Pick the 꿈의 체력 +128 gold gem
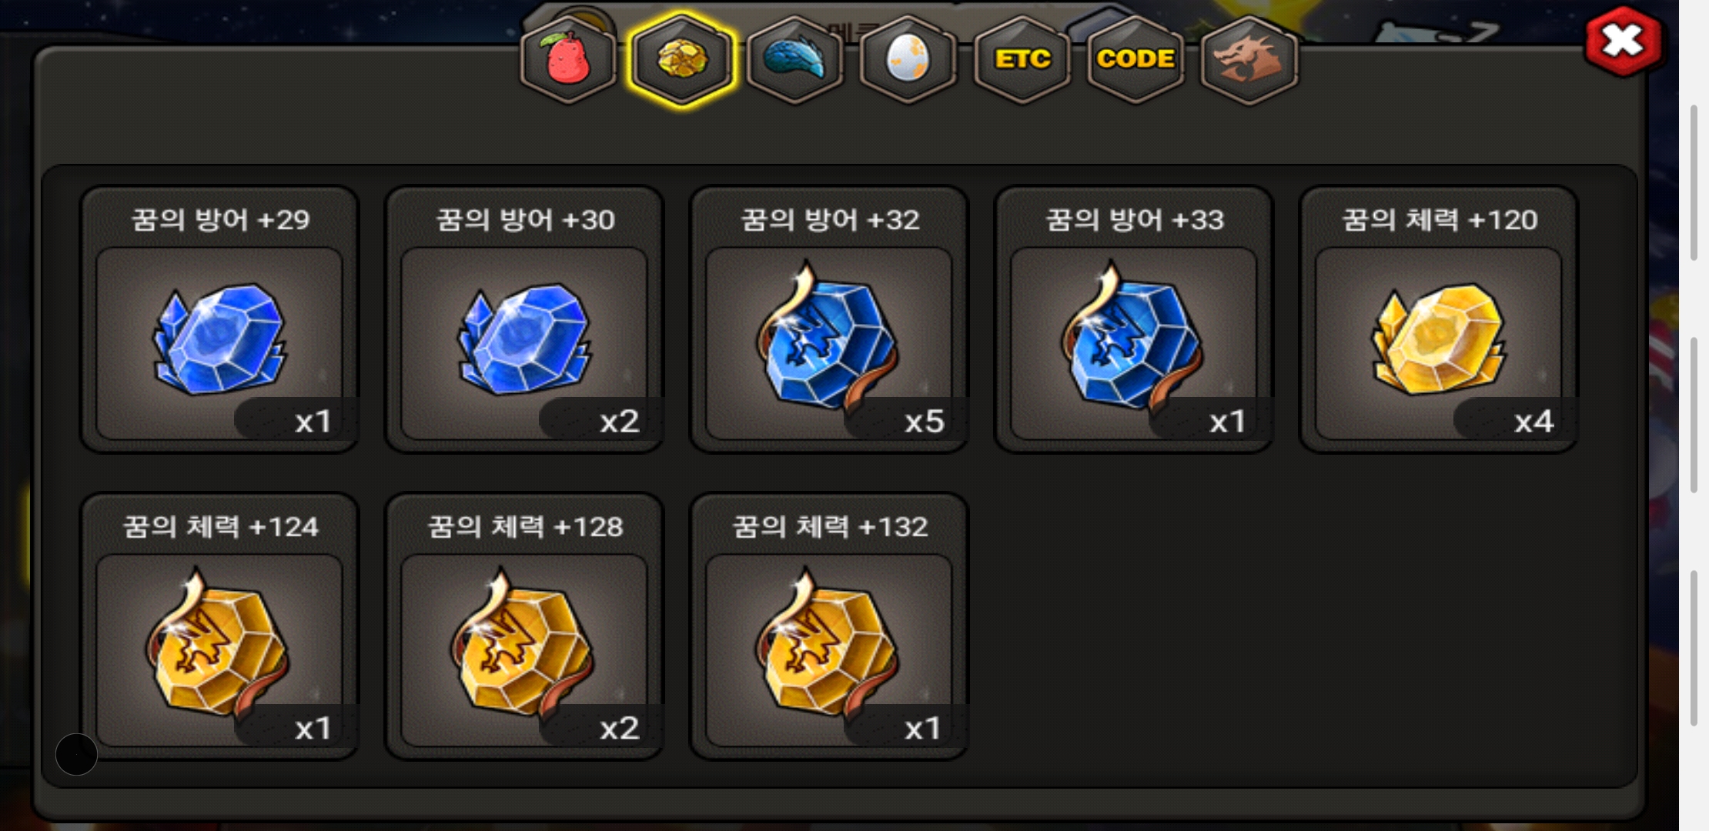The image size is (1709, 831). pos(524,626)
